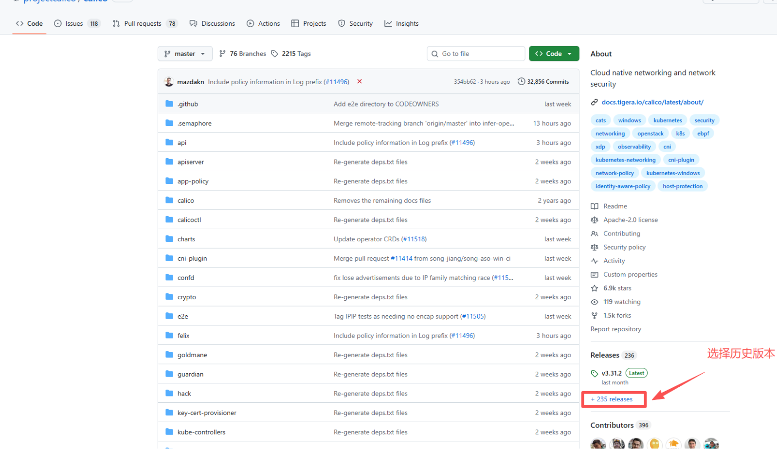Image resolution: width=777 pixels, height=450 pixels.
Task: Open the .github folder icon
Action: pyautogui.click(x=169, y=104)
